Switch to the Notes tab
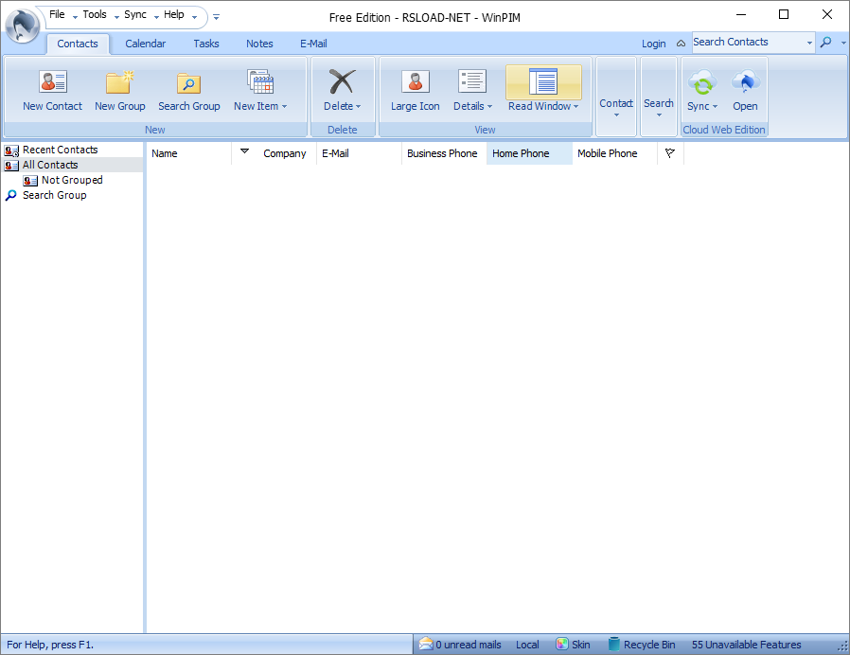Screen dimensions: 850x655 pyautogui.click(x=259, y=44)
